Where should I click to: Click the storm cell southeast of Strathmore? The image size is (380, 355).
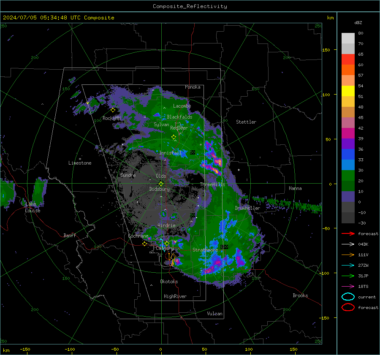(x=217, y=263)
